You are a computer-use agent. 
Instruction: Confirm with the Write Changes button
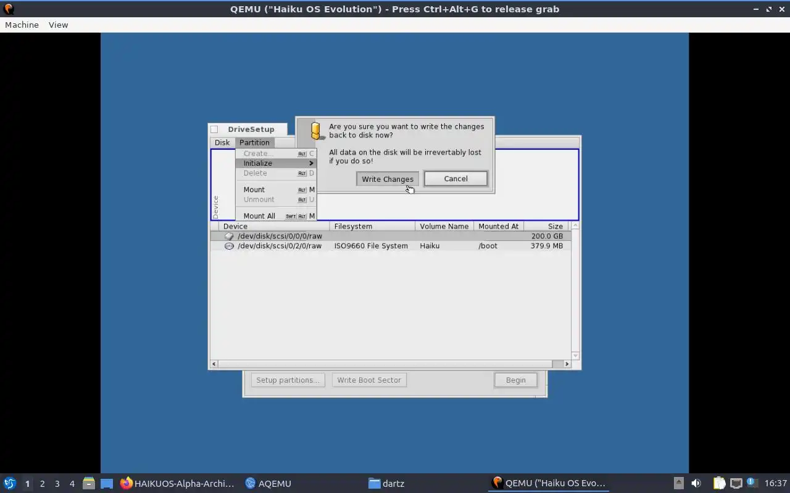388,179
